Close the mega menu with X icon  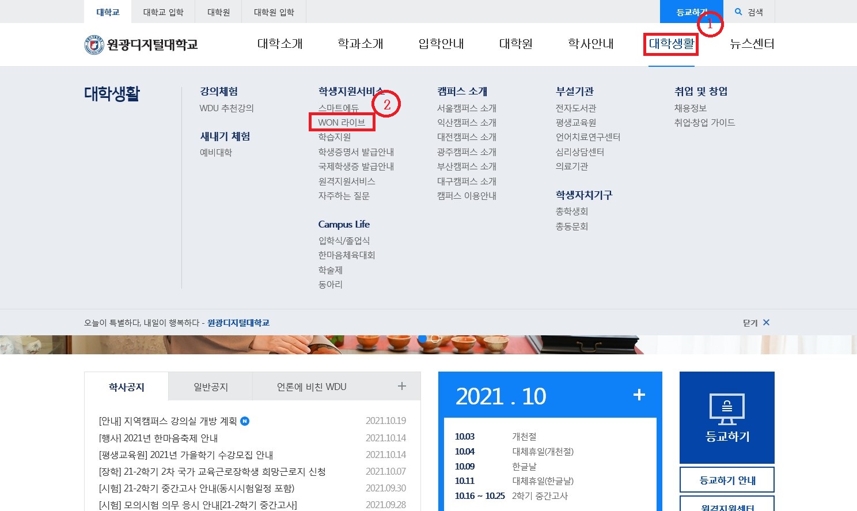(766, 323)
